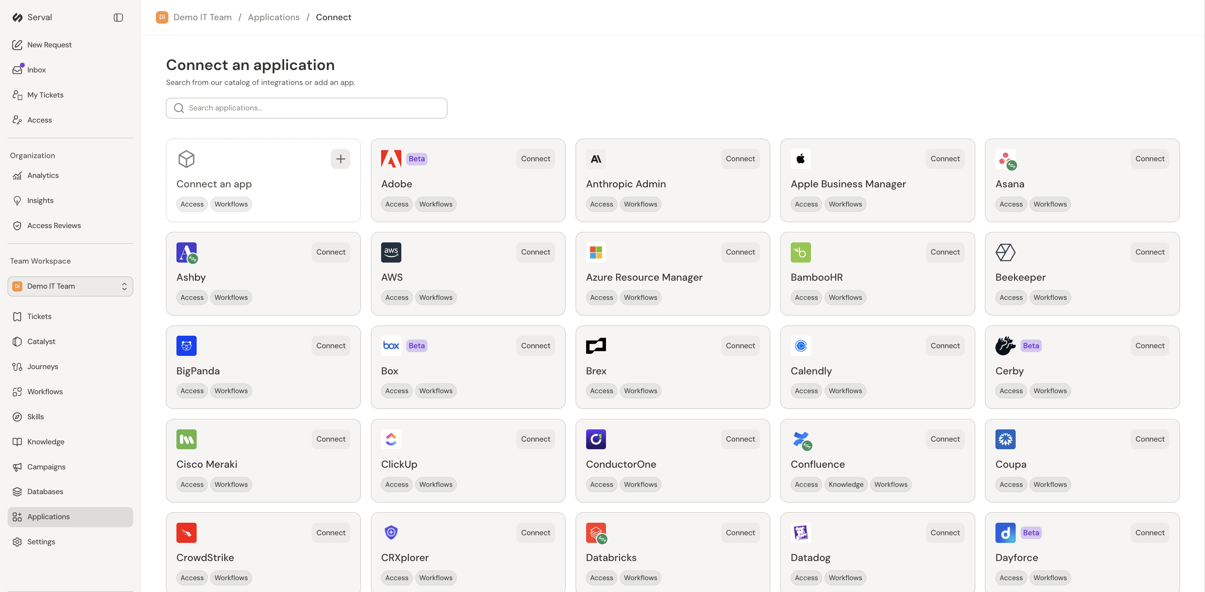Click Knowledge tag on Confluence card
The height and width of the screenshot is (592, 1205).
(x=846, y=484)
